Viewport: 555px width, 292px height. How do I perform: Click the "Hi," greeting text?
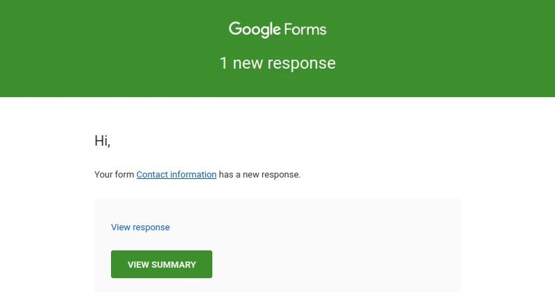(102, 141)
